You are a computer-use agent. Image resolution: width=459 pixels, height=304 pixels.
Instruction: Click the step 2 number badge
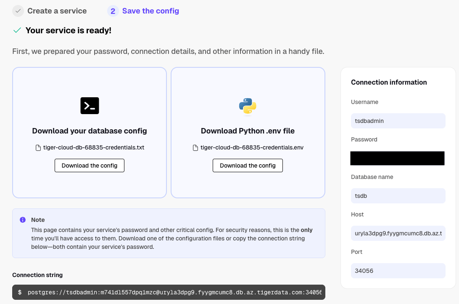pyautogui.click(x=113, y=11)
